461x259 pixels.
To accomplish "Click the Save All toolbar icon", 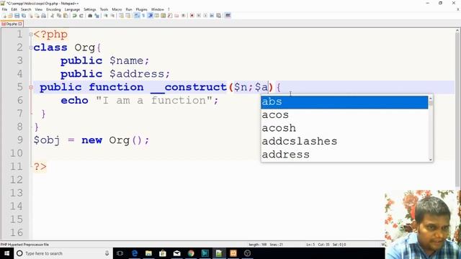I will [x=23, y=16].
